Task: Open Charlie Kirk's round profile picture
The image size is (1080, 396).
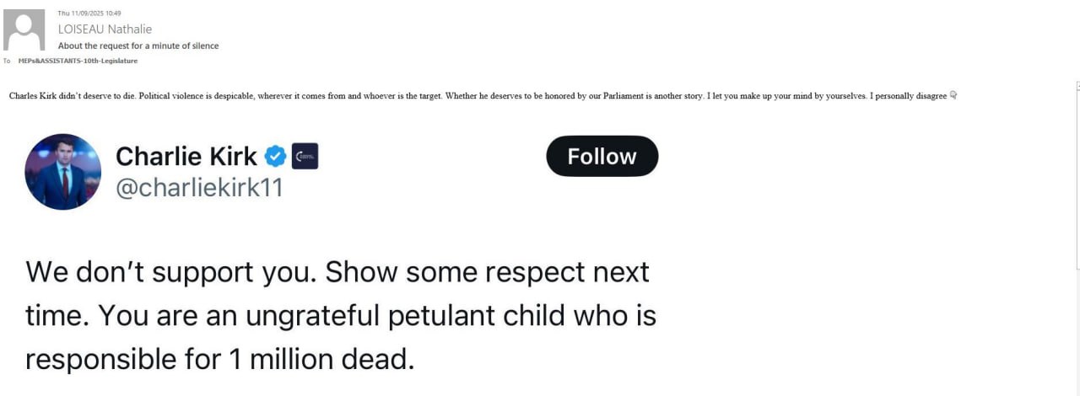Action: click(x=63, y=172)
